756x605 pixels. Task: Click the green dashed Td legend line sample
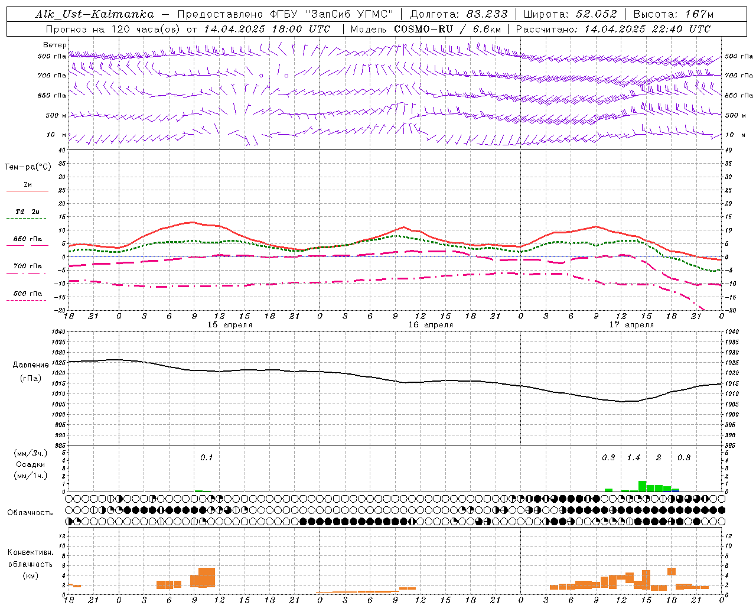point(26,219)
